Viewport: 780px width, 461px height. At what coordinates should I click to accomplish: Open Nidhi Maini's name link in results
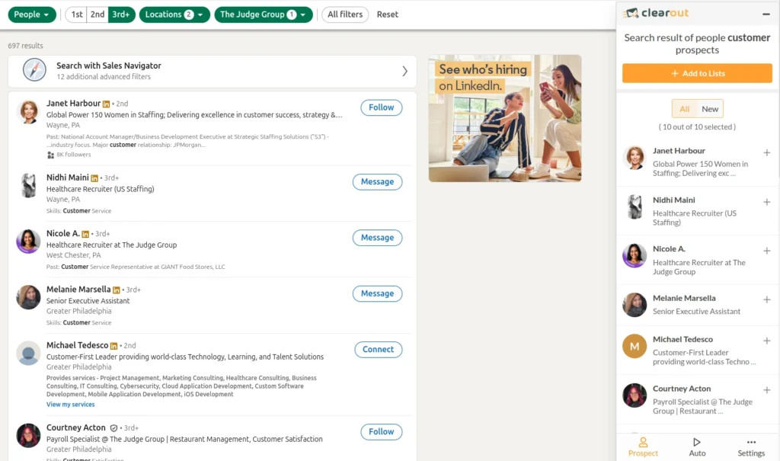pyautogui.click(x=68, y=178)
